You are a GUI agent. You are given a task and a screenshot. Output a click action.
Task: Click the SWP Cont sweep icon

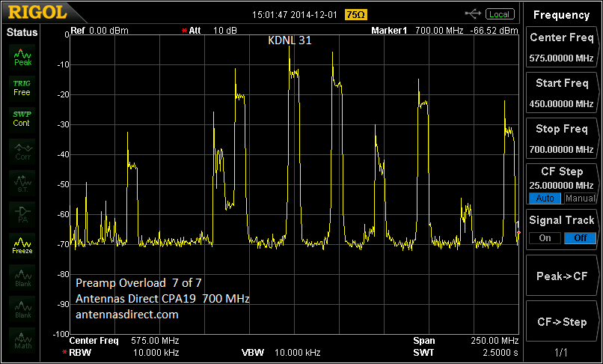(x=22, y=118)
